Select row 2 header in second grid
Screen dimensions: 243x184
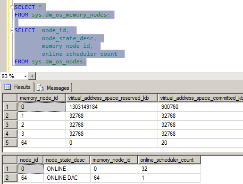pos(10,178)
